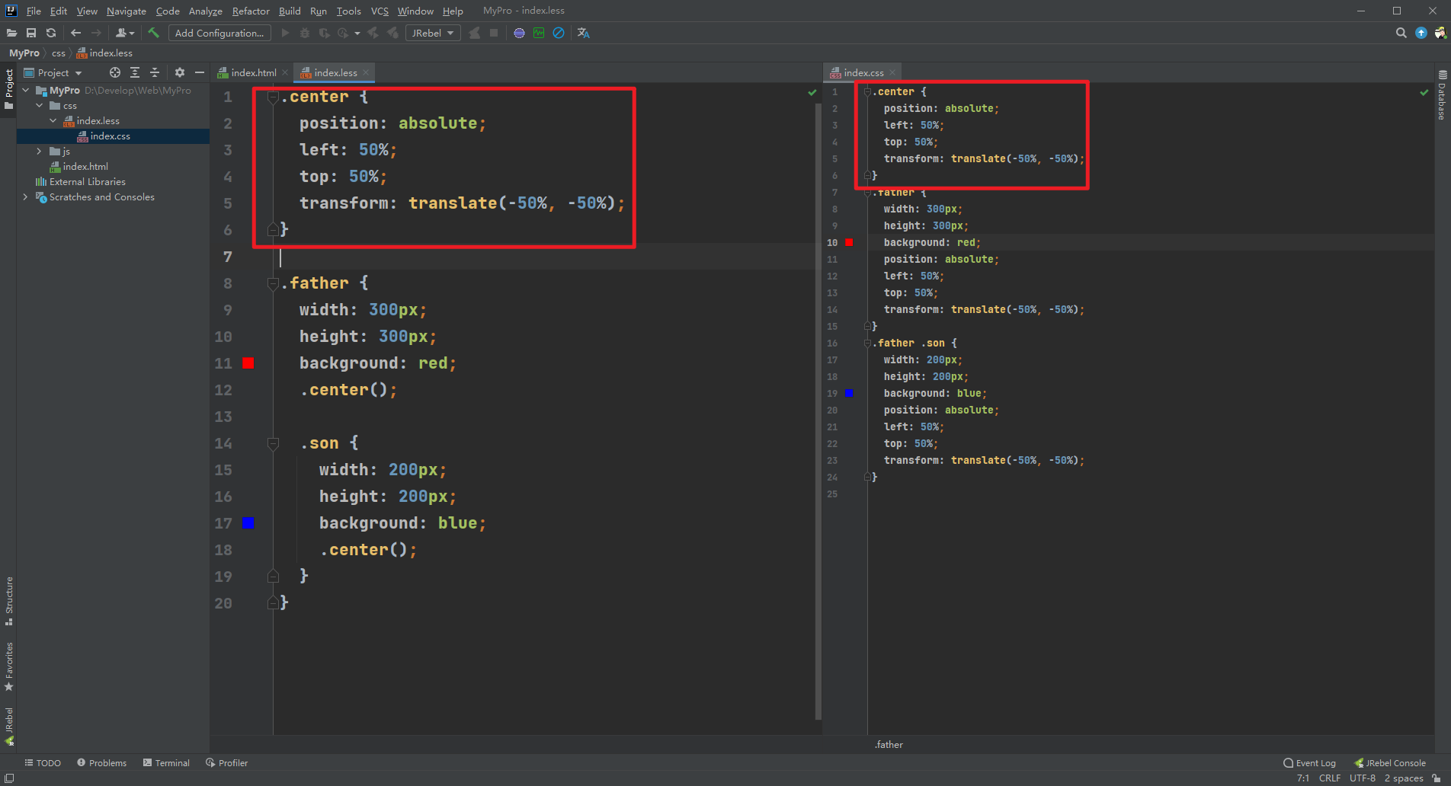1451x786 pixels.
Task: Click red color swatch on line 11
Action: [248, 363]
